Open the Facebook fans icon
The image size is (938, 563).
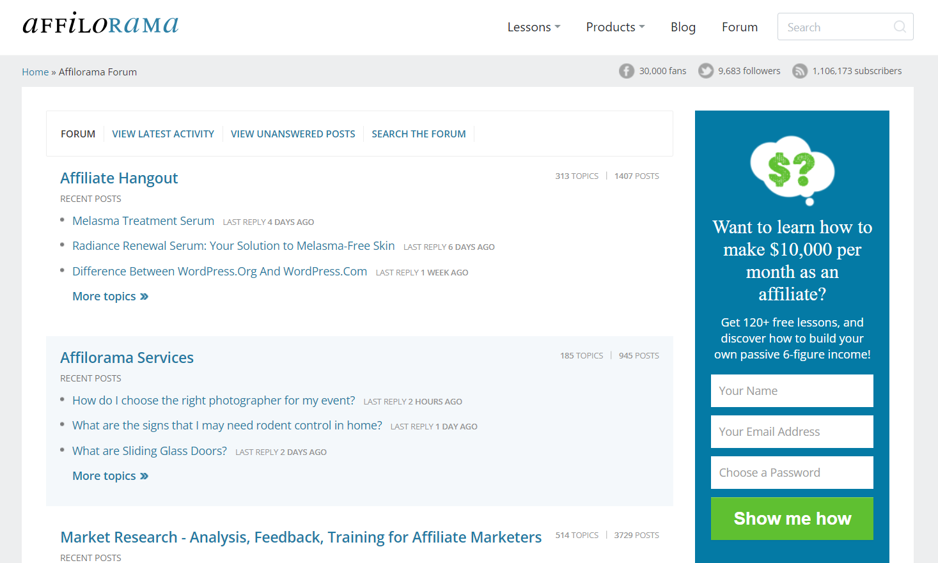627,71
